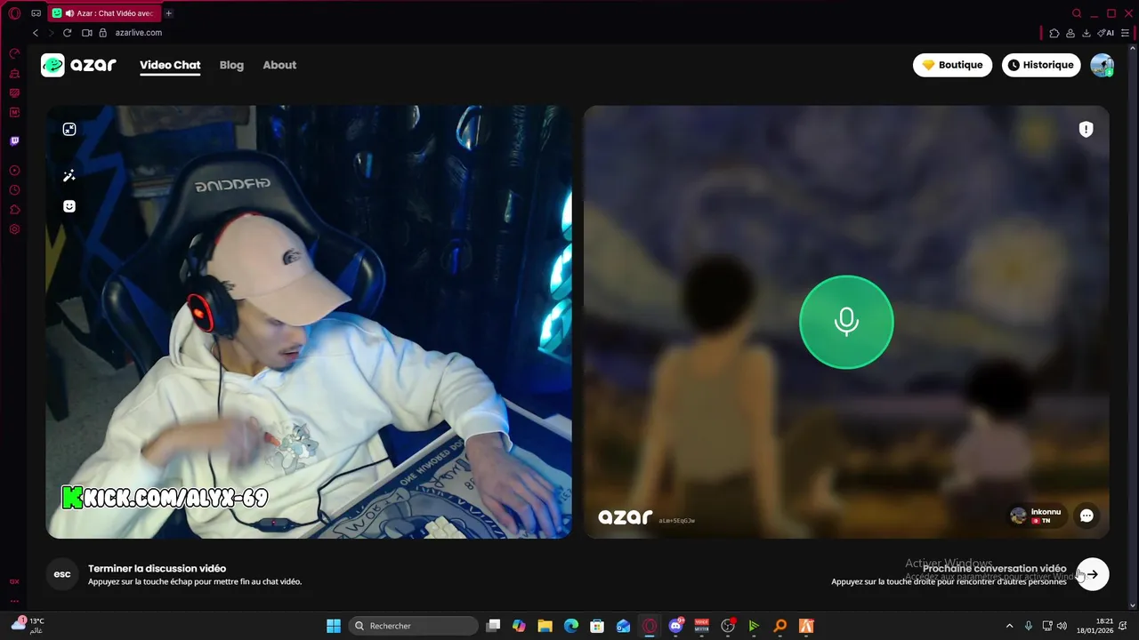1139x640 pixels.
Task: Click the page vertical scrollbar down arrow
Action: [x=1133, y=605]
